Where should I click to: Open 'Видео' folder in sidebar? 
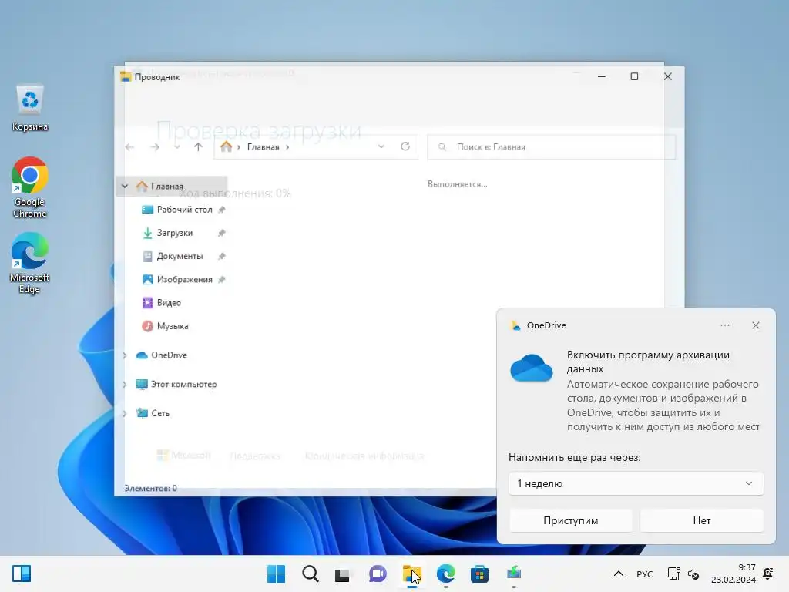click(x=169, y=302)
